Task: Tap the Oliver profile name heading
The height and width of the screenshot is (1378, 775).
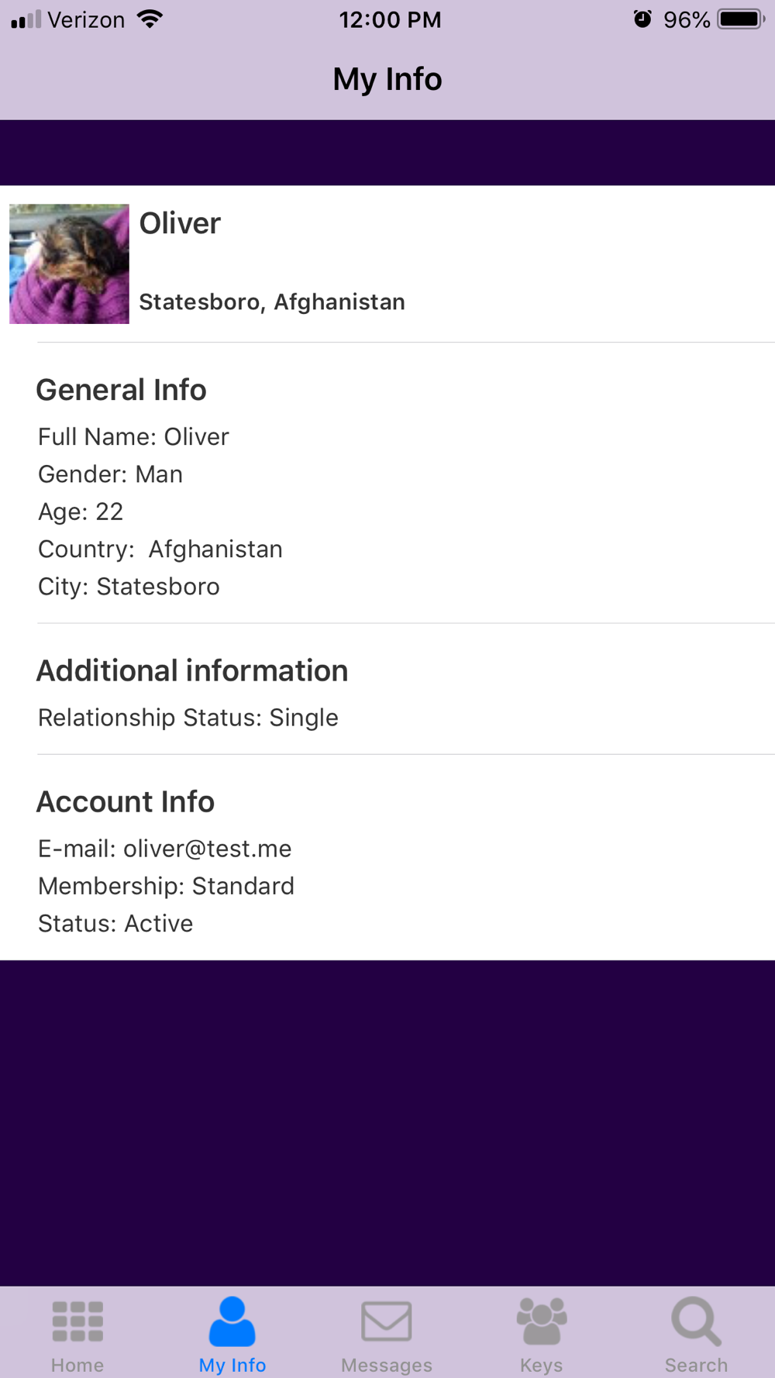Action: click(180, 223)
